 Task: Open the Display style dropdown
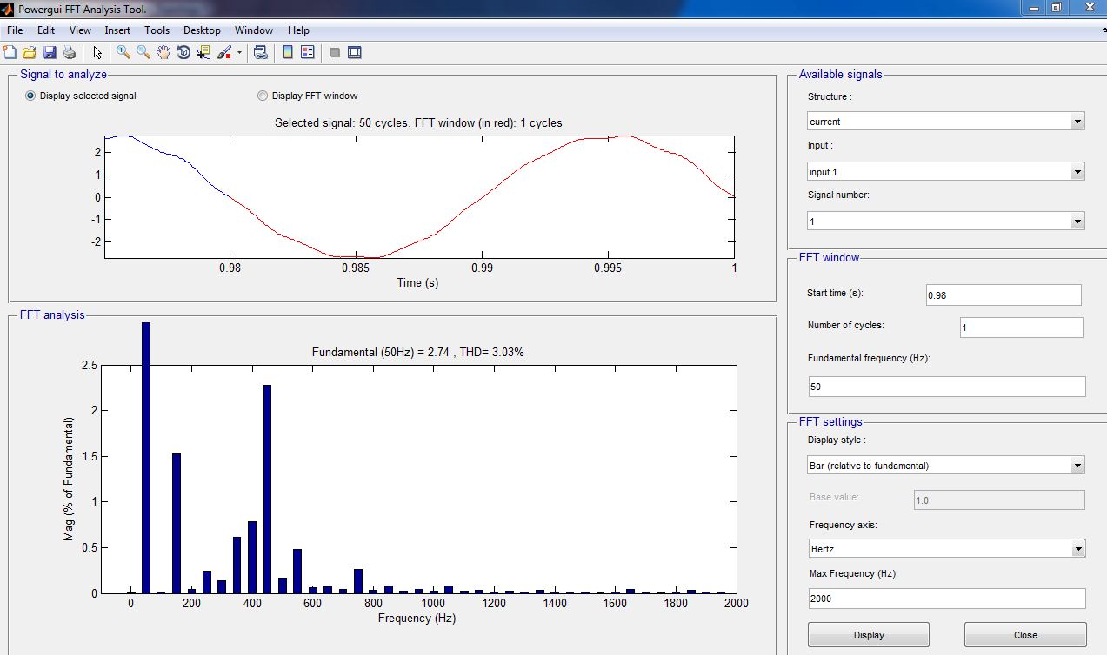945,466
